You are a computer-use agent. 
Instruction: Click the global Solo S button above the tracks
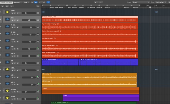click(12, 6)
